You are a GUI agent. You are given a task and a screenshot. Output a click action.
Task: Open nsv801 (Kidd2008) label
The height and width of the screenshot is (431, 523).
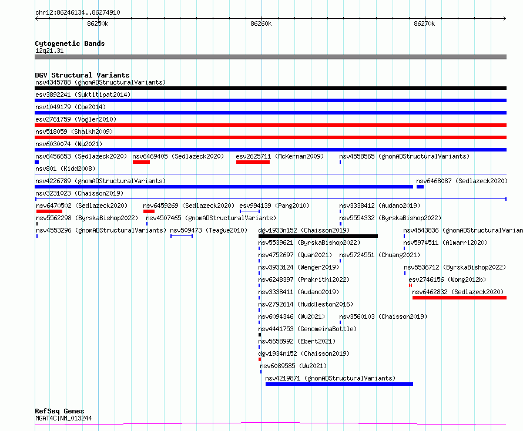point(65,169)
